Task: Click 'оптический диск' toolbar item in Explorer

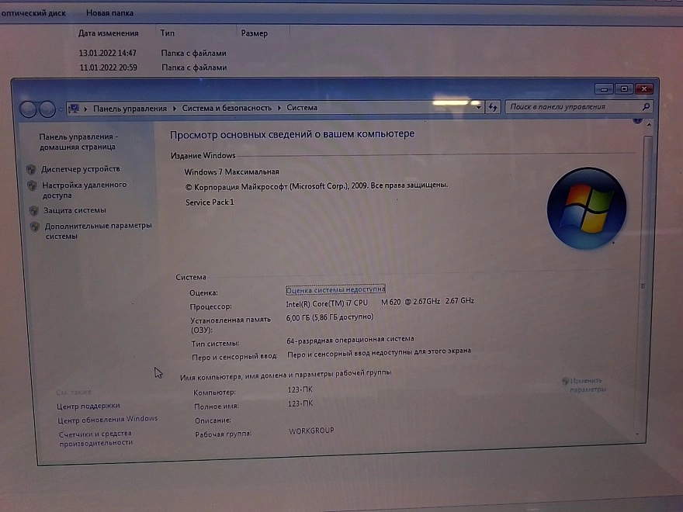Action: (x=33, y=13)
